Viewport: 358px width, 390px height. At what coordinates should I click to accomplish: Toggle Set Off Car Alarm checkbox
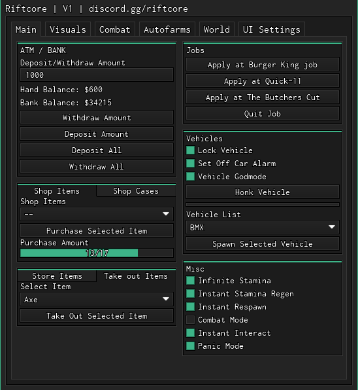coord(190,164)
